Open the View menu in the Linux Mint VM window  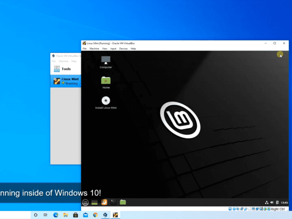coord(105,49)
